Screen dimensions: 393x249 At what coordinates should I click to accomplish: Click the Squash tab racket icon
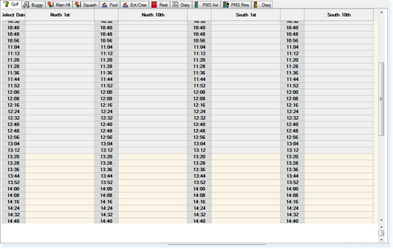click(78, 5)
